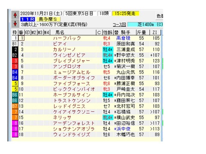
Task: Click the 印 column header
Action: (27, 33)
